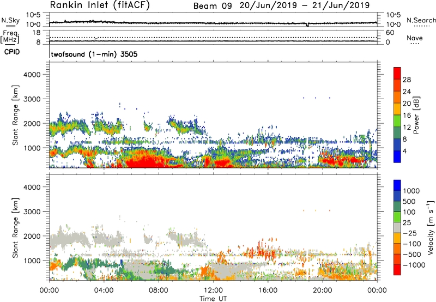Select the N.Sky legend label

click(10, 20)
